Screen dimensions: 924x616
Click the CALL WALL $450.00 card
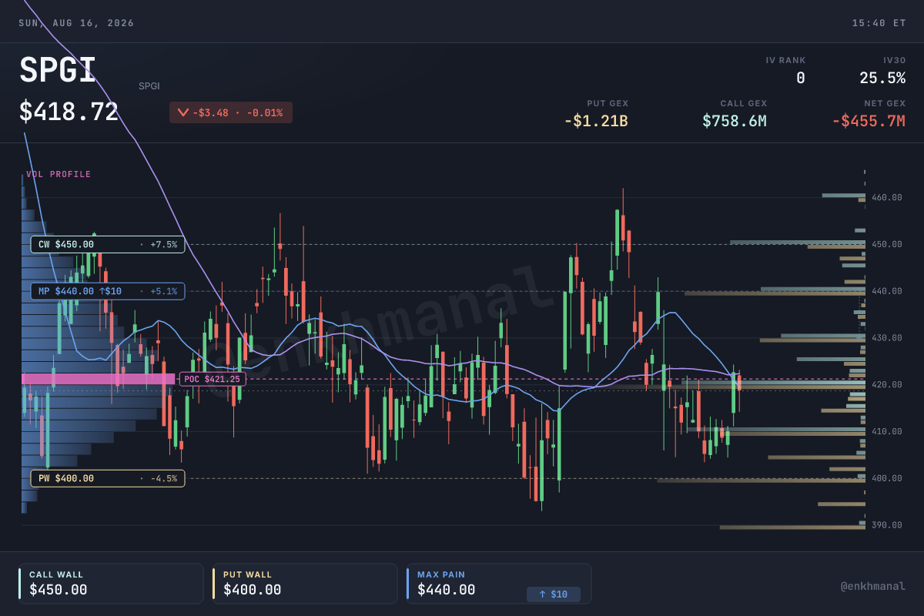coord(111,584)
